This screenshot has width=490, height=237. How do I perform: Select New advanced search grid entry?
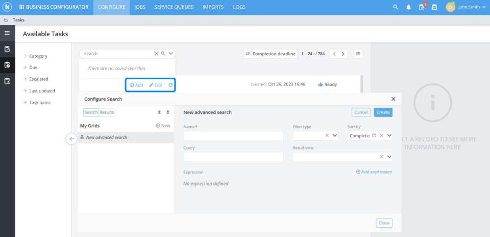126,137
